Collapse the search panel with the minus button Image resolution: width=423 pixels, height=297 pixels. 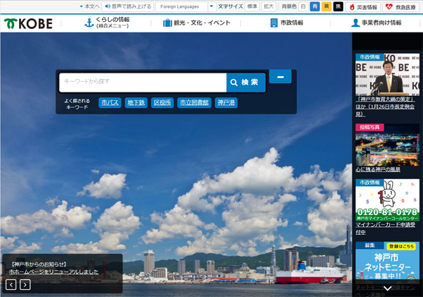(280, 76)
